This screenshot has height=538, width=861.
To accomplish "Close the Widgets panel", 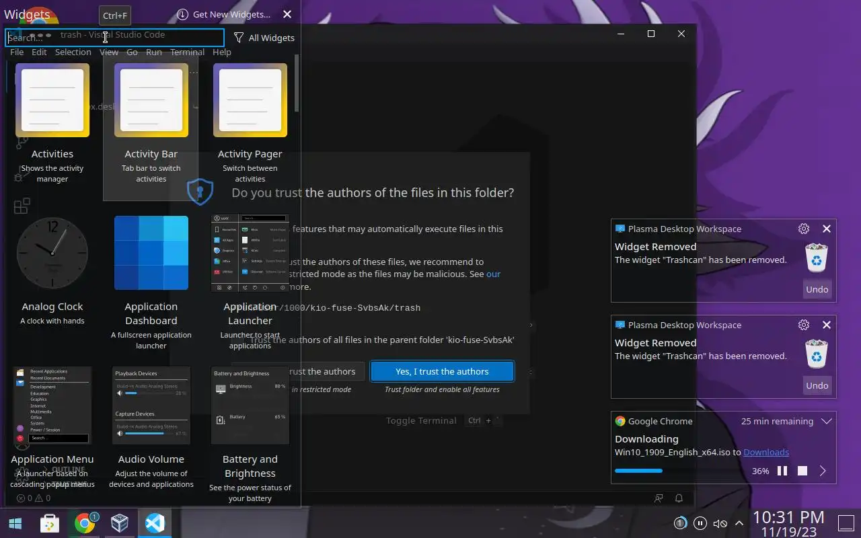I will (287, 14).
